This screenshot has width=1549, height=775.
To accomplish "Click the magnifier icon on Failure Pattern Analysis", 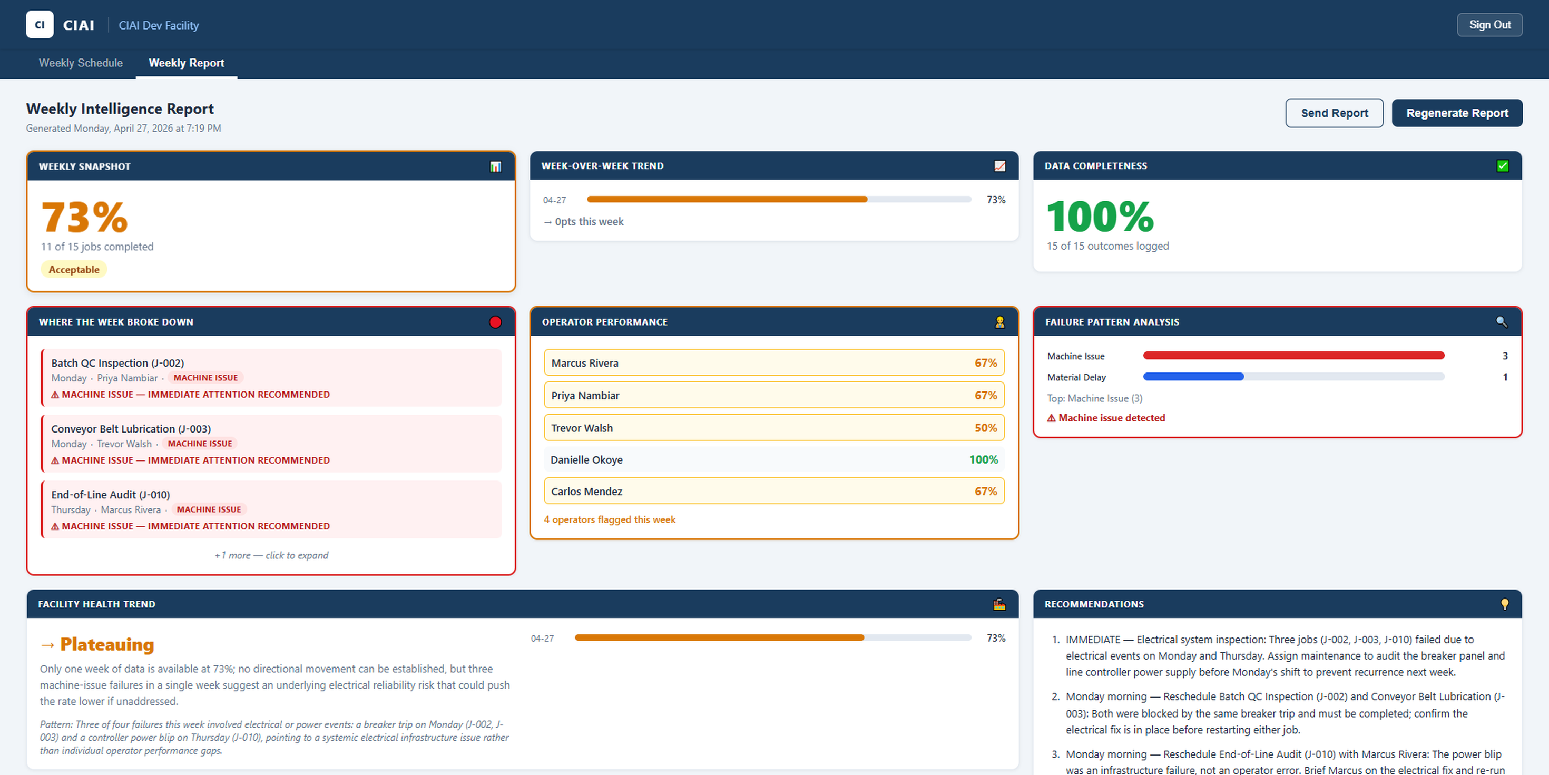I will click(1502, 322).
